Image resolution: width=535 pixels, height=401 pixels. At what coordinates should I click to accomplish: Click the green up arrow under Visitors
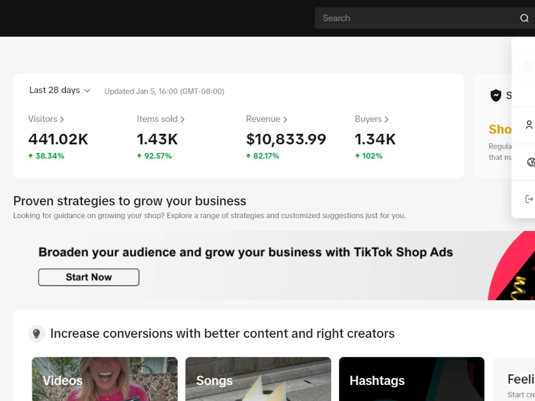click(30, 156)
